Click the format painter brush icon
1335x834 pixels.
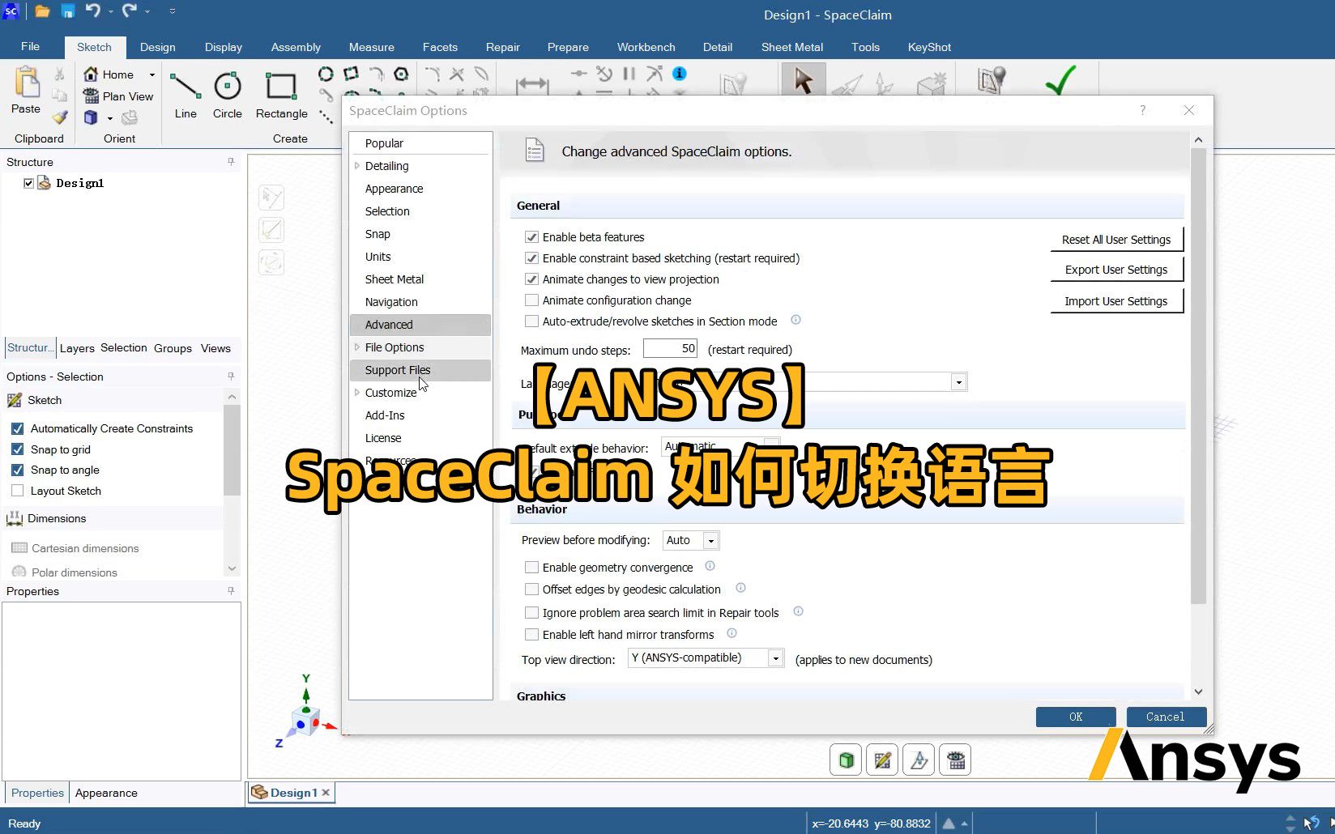coord(59,117)
